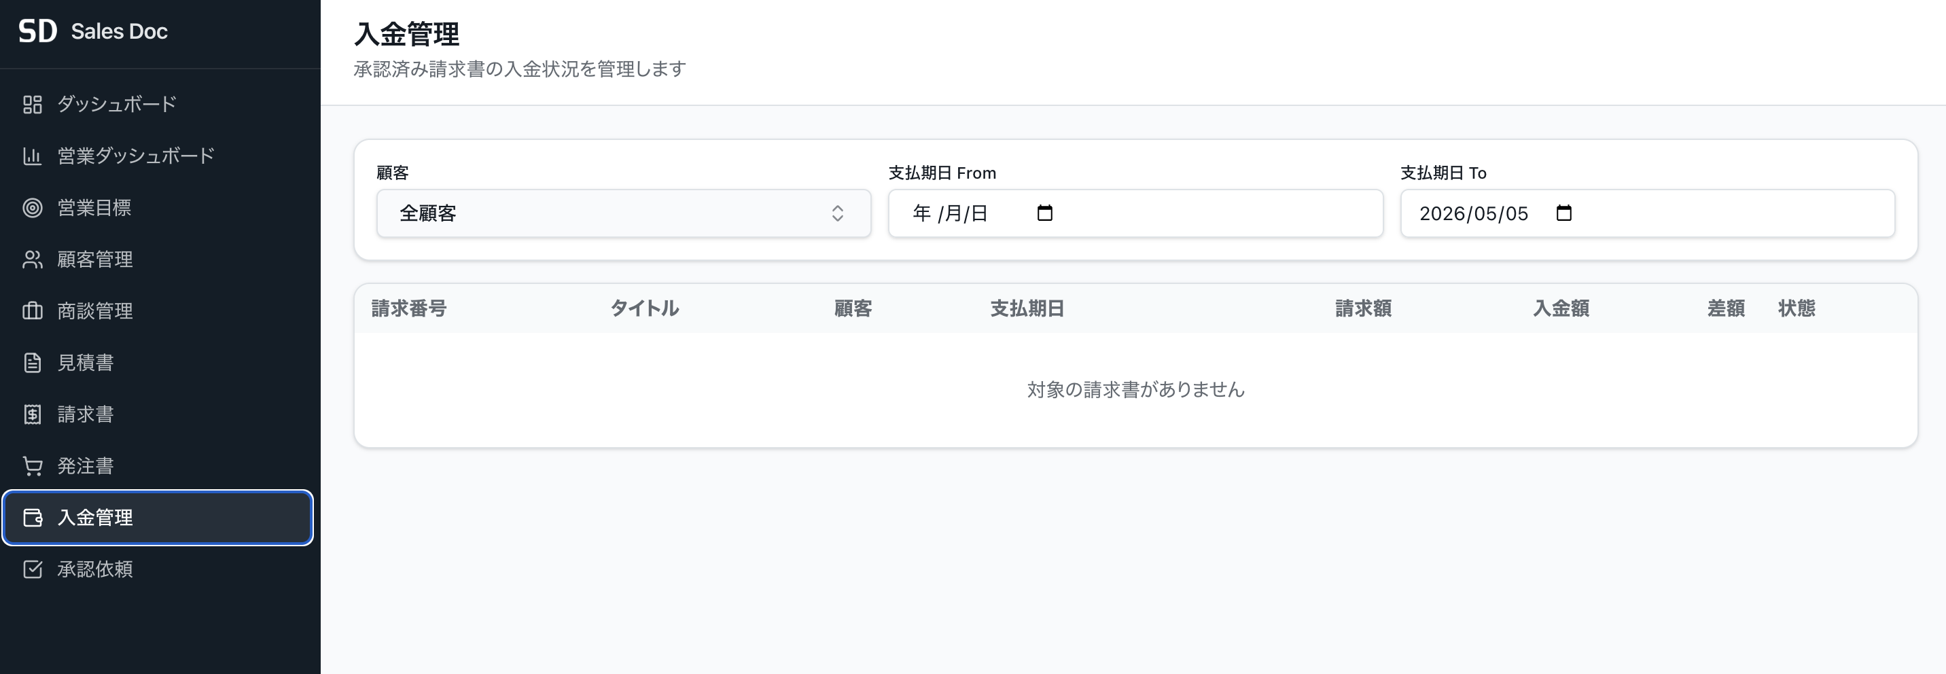The height and width of the screenshot is (674, 1946).
Task: Click the 承認依頼 checkbox icon
Action: [x=33, y=569]
